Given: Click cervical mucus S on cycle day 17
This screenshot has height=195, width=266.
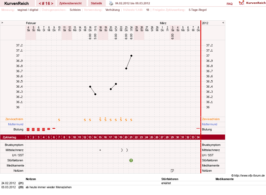Looking at the screenshot, I should pos(111,120).
